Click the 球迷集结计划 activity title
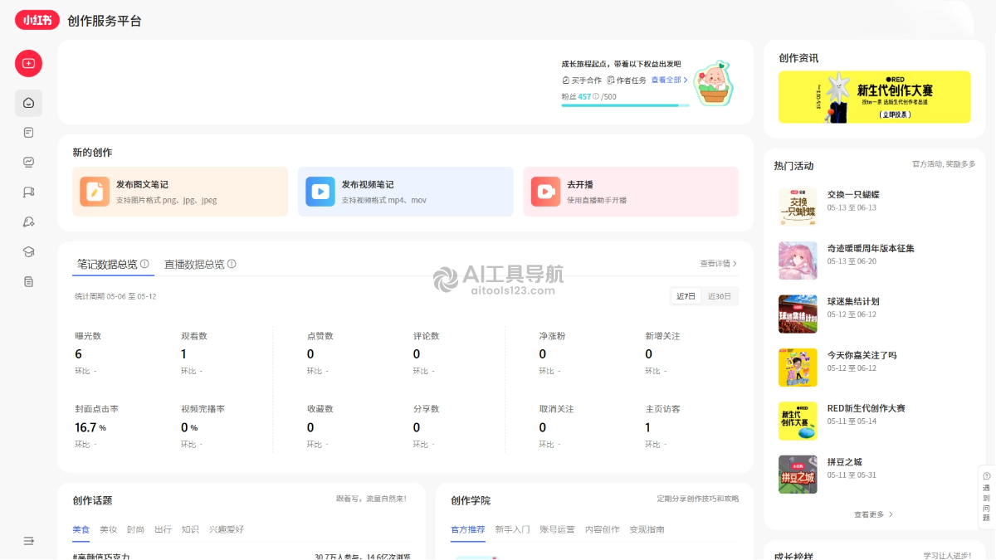This screenshot has width=996, height=560. click(853, 302)
